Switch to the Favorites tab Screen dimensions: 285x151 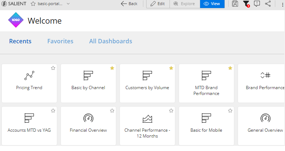[60, 41]
